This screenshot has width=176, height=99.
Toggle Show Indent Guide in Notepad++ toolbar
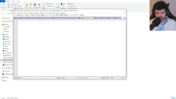click(61, 15)
